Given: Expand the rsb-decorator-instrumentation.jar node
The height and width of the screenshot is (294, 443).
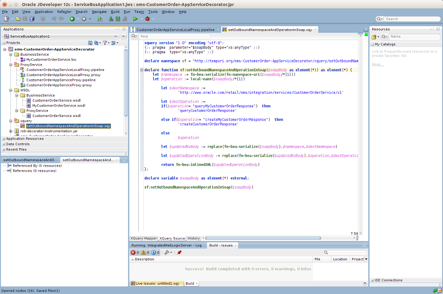Looking at the screenshot, I should point(11,131).
